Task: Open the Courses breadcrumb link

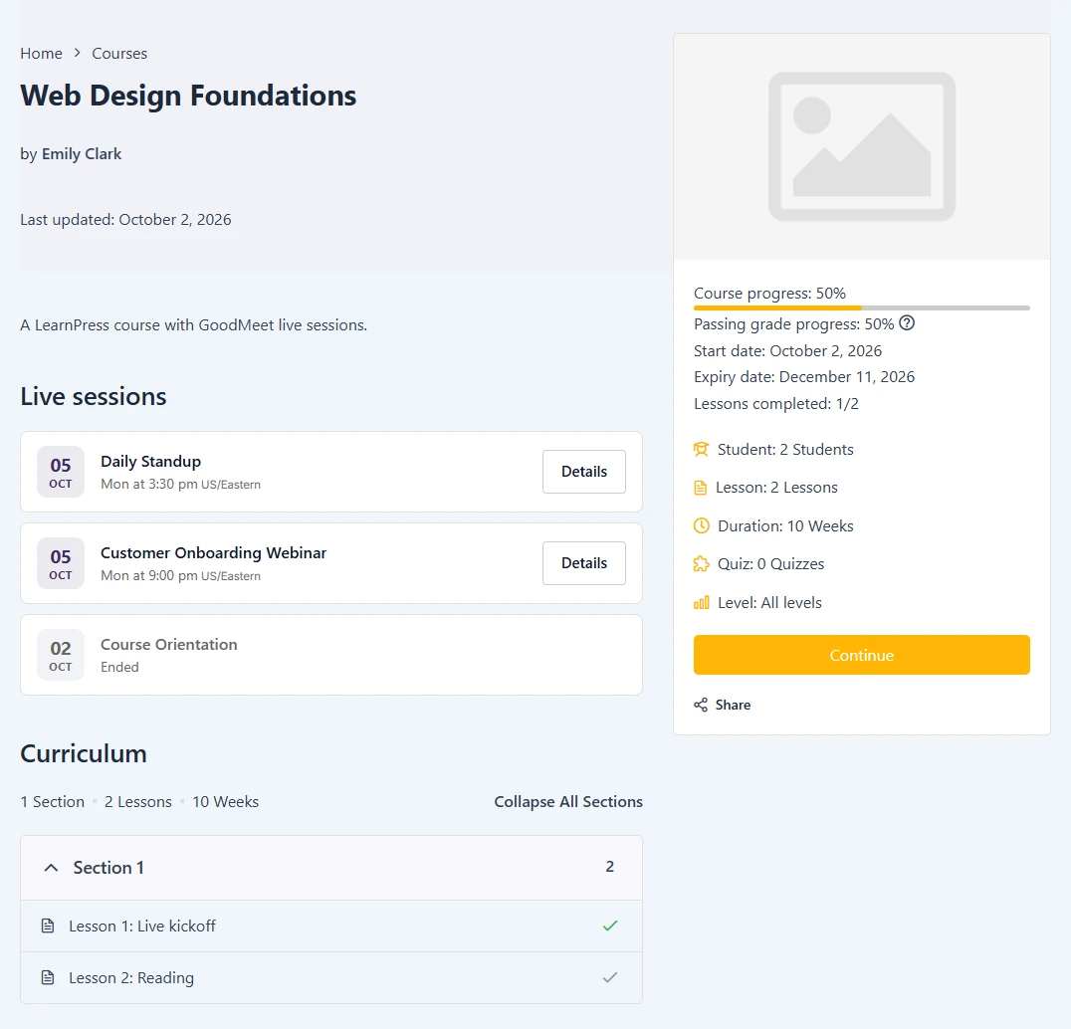Action: click(x=119, y=54)
